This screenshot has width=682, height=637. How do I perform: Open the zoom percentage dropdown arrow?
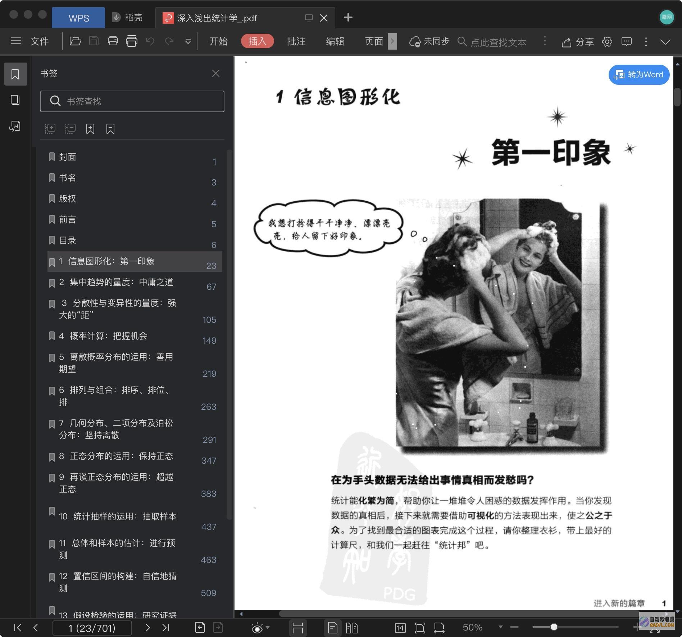(500, 627)
